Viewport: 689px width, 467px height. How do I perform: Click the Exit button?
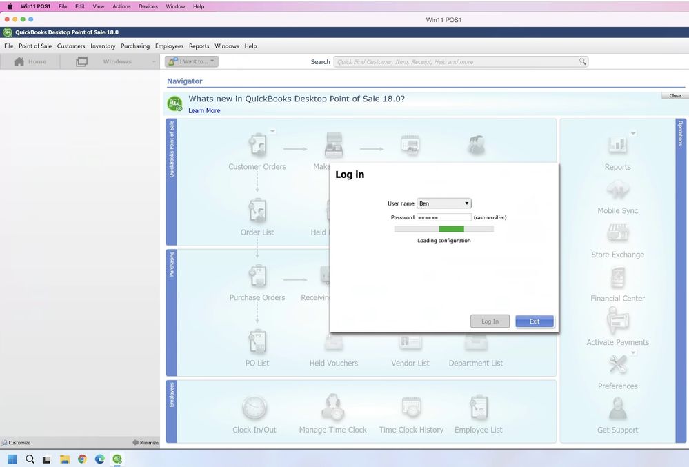tap(535, 321)
